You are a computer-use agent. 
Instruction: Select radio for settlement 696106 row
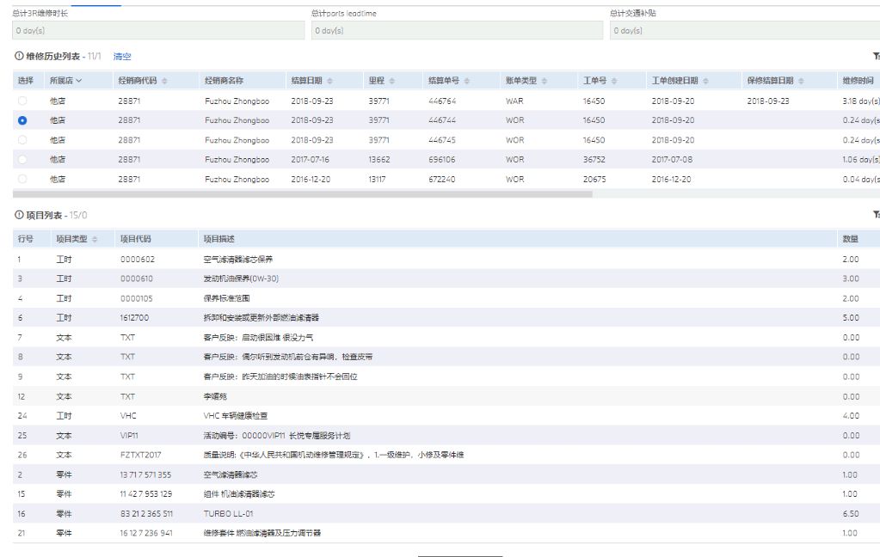(x=22, y=159)
